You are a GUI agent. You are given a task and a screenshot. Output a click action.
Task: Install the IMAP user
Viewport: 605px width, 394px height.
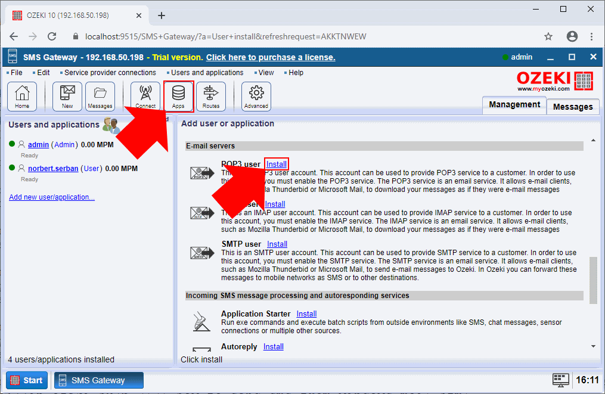coord(275,204)
